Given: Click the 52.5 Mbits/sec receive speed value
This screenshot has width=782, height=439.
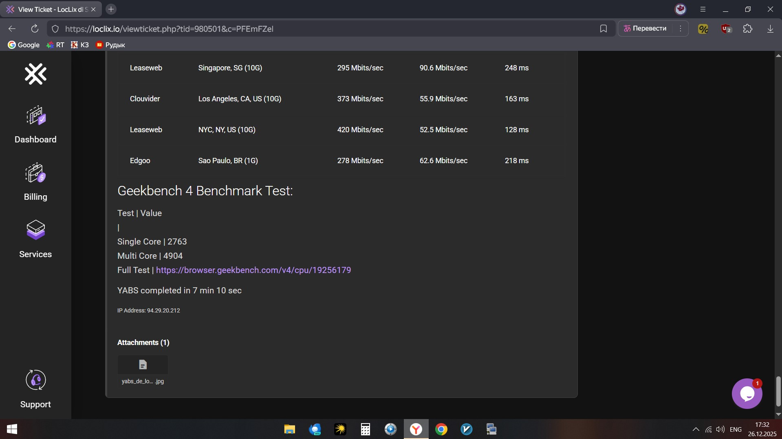Looking at the screenshot, I should point(443,130).
